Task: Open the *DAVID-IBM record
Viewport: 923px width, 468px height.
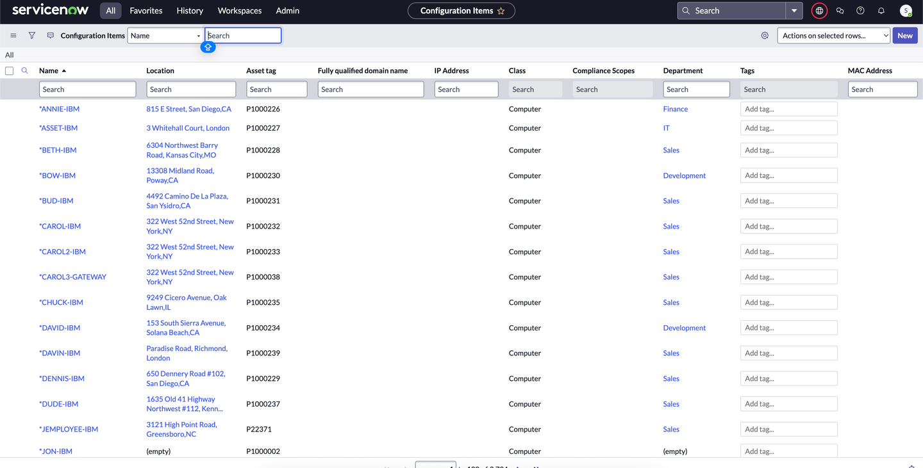Action: coord(60,328)
